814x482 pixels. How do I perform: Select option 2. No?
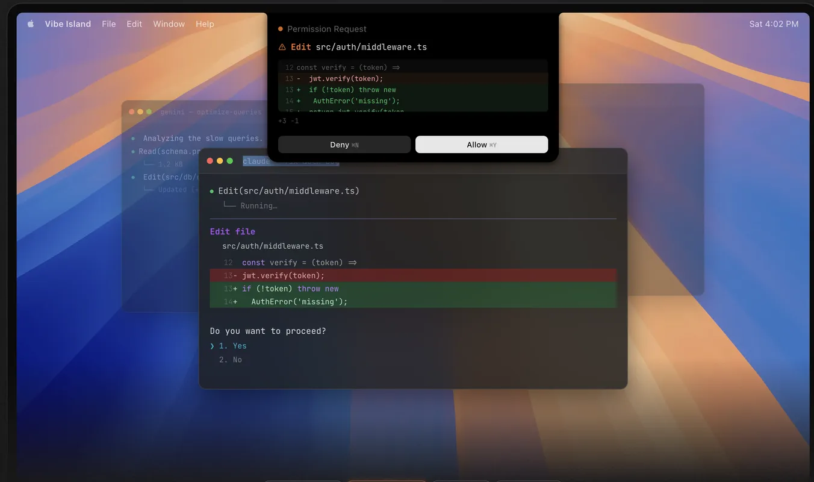click(x=230, y=360)
